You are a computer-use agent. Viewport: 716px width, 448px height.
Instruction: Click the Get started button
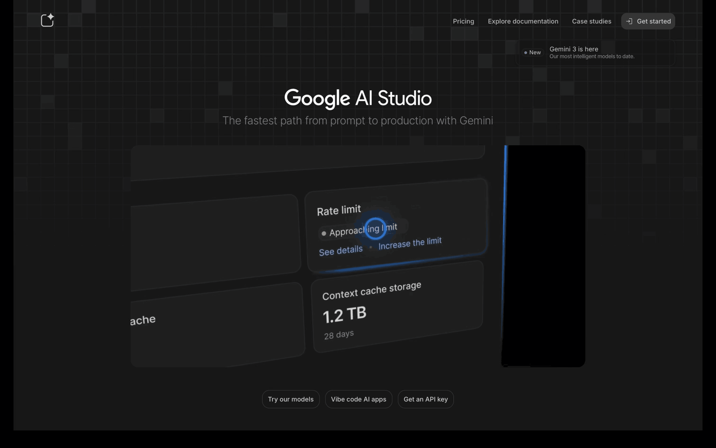pyautogui.click(x=648, y=21)
